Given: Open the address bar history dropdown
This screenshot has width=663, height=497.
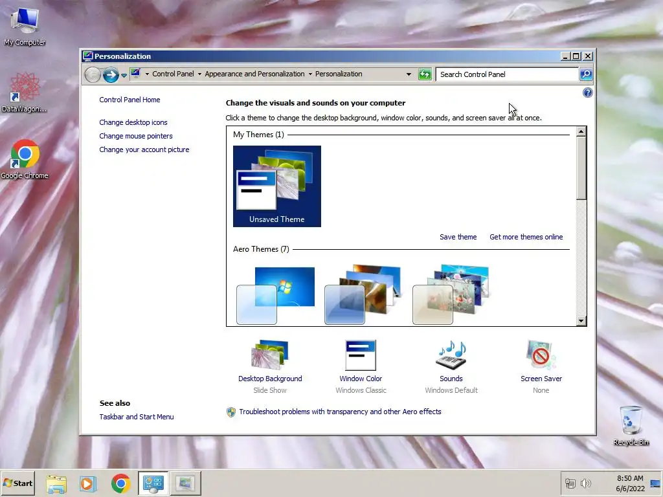Looking at the screenshot, I should 409,74.
